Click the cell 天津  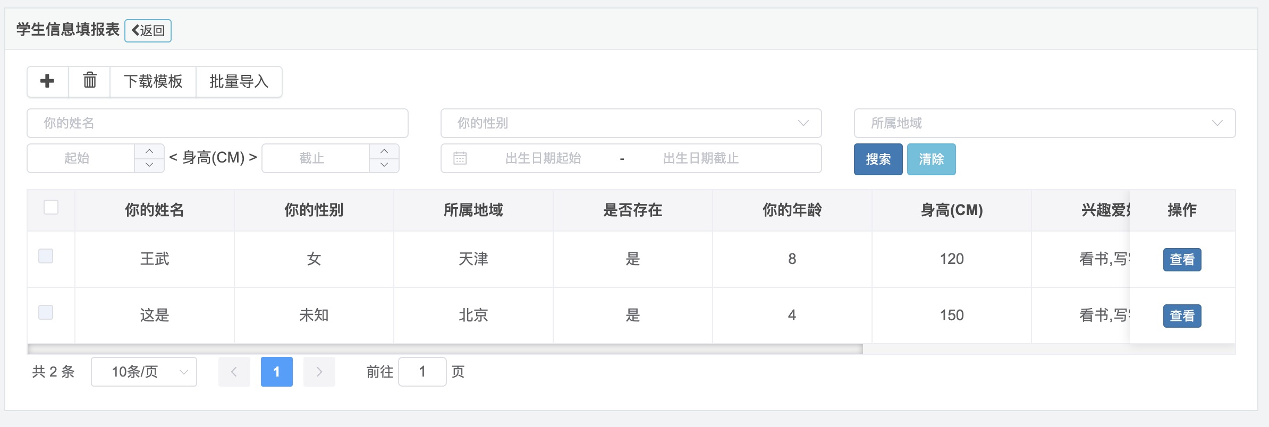[x=473, y=259]
